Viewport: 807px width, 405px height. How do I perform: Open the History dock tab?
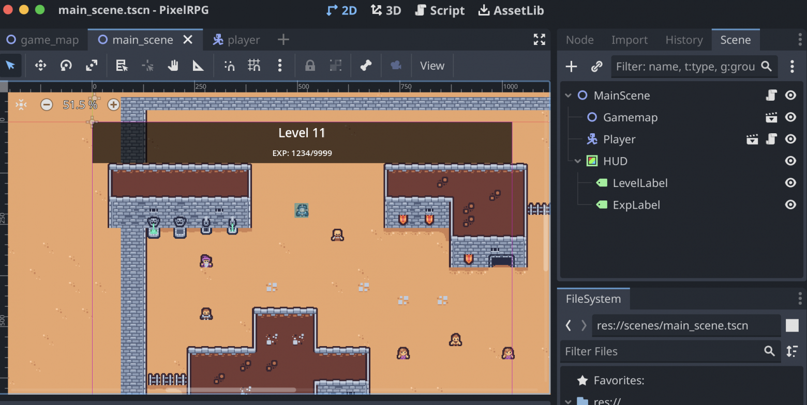tap(683, 40)
